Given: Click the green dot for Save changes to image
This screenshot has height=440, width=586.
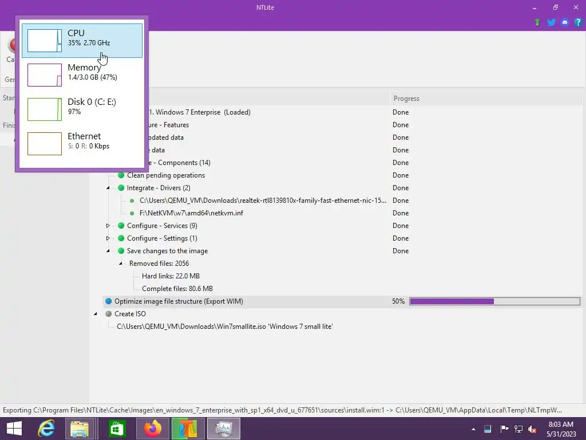Looking at the screenshot, I should [121, 251].
